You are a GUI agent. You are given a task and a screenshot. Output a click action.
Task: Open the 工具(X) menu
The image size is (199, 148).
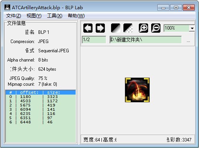tap(55, 16)
